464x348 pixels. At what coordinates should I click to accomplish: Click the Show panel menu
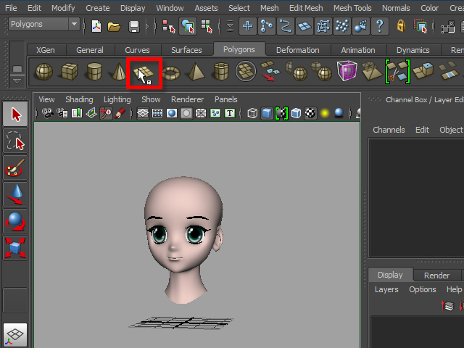coord(151,99)
